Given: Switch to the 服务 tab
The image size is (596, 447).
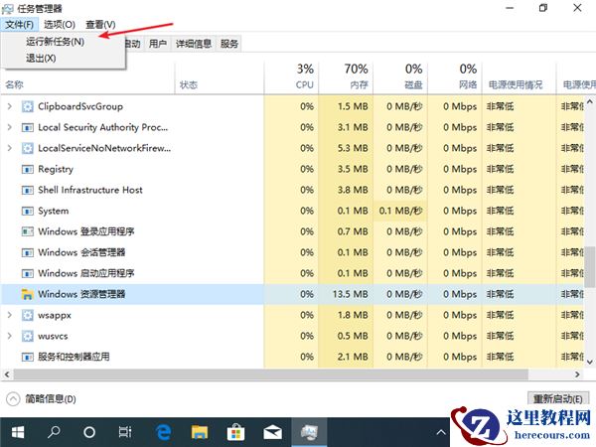Looking at the screenshot, I should (x=229, y=44).
